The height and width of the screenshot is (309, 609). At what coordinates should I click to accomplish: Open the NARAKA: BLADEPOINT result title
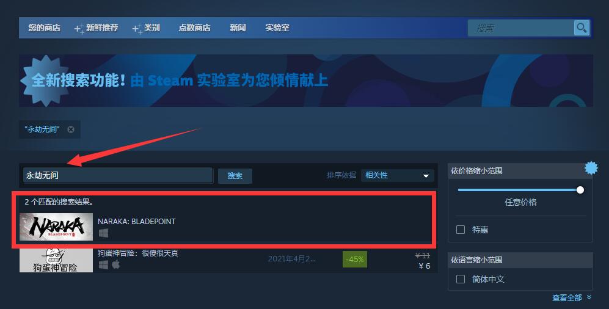point(137,221)
